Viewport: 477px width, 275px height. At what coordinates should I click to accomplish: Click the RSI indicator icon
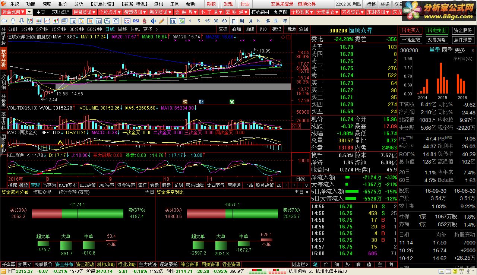pos(136,20)
